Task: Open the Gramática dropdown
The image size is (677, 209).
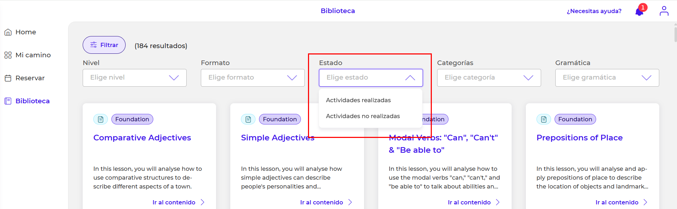Action: [607, 78]
